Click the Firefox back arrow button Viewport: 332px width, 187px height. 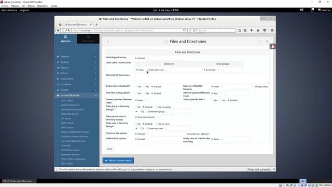[58, 31]
